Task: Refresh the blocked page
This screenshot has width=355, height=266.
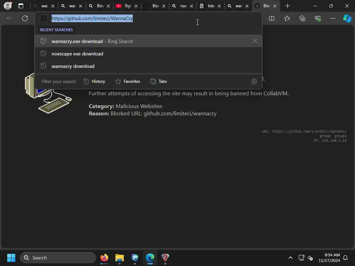Action: pos(25,18)
